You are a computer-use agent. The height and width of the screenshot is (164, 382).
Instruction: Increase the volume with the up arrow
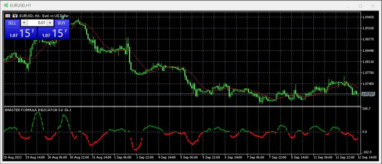[50, 23]
